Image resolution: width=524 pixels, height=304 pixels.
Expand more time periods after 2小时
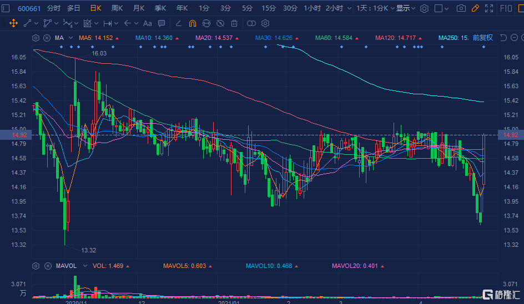point(349,8)
